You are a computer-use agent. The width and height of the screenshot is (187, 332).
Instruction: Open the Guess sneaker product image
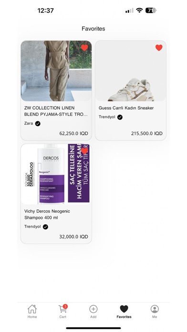click(131, 71)
